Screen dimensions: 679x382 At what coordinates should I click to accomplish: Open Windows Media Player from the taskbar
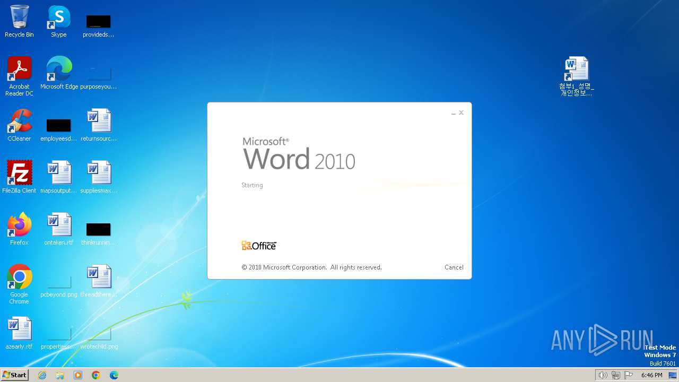click(78, 375)
